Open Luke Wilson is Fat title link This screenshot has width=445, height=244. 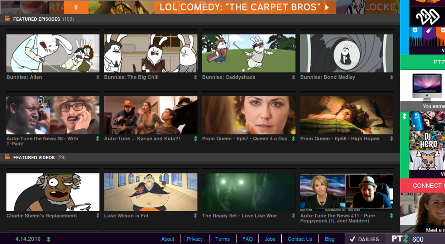click(x=126, y=216)
